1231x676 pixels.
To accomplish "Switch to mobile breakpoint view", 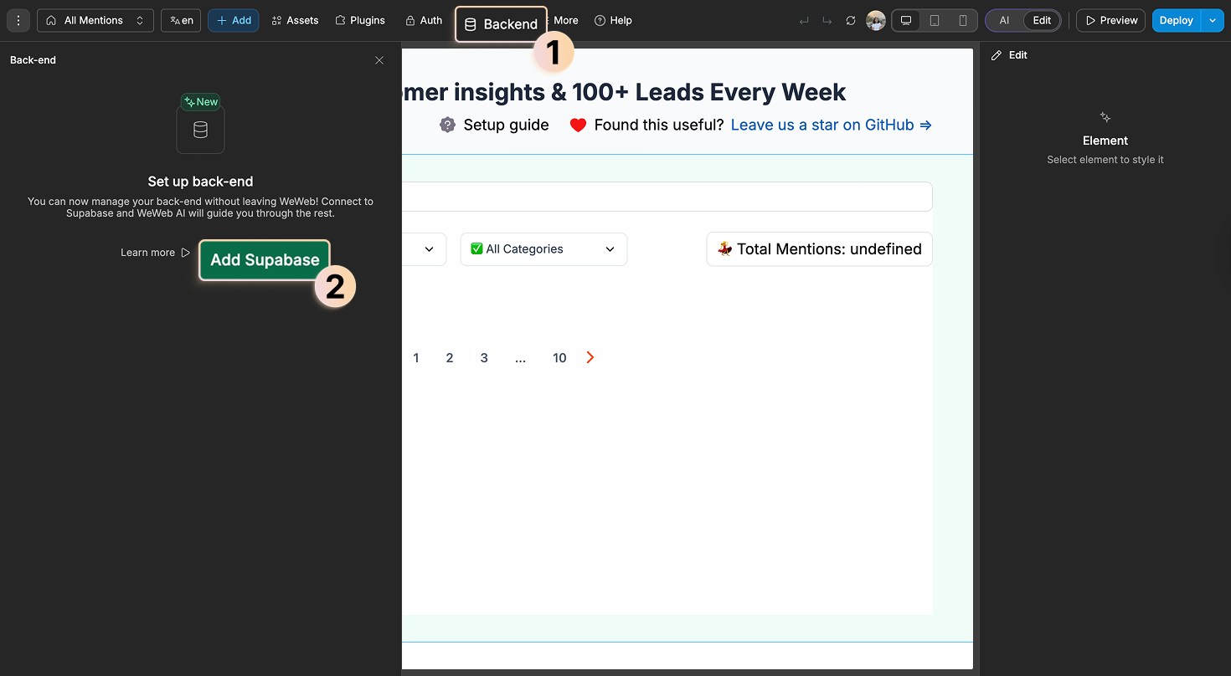I will 963,19.
